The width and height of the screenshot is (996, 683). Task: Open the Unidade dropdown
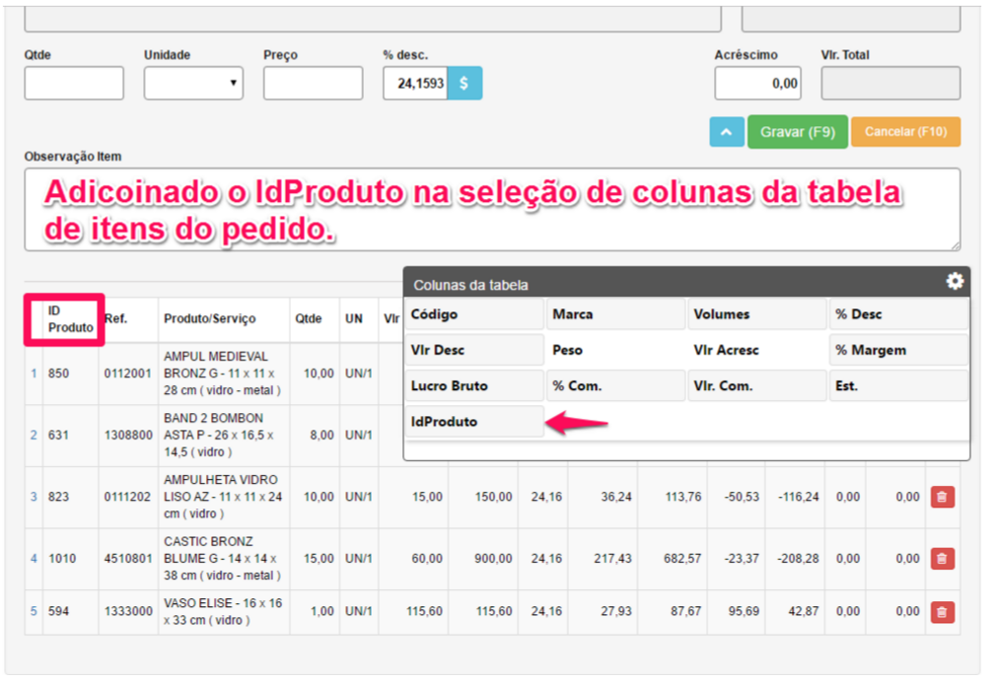click(x=193, y=84)
